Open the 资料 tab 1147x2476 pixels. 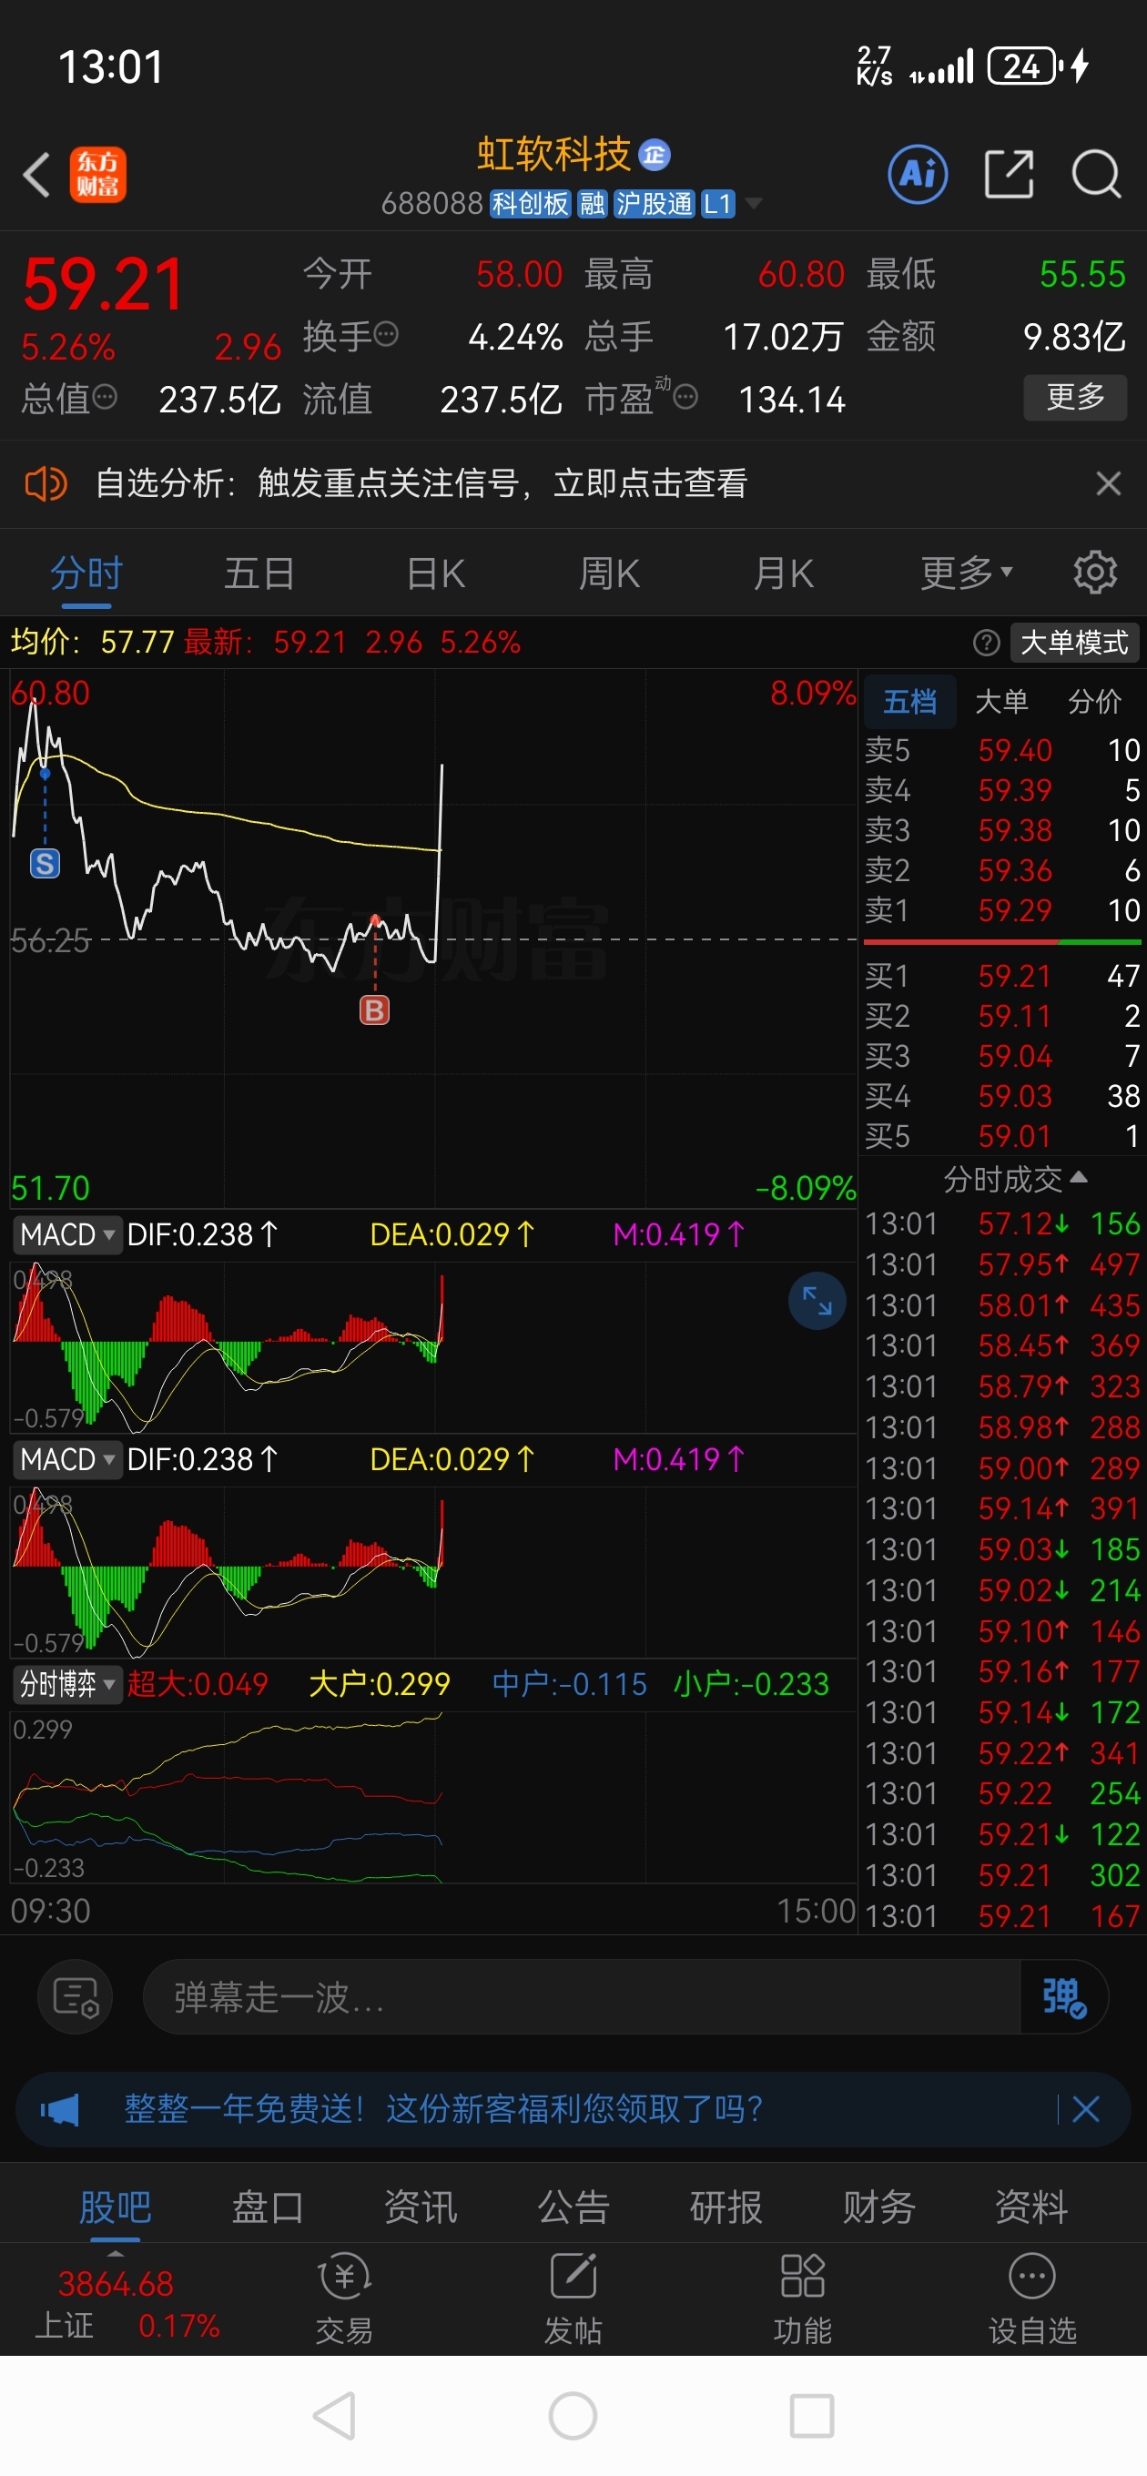(x=1031, y=2207)
